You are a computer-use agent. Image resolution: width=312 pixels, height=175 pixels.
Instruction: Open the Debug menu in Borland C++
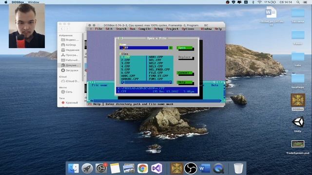158,29
